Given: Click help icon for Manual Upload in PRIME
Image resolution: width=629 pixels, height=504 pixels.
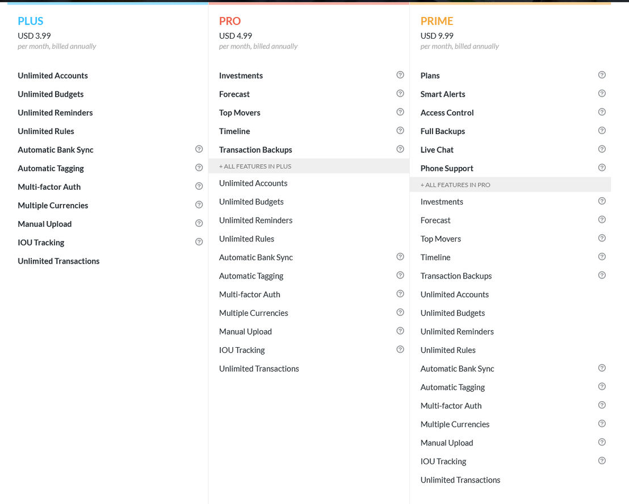Looking at the screenshot, I should (602, 442).
